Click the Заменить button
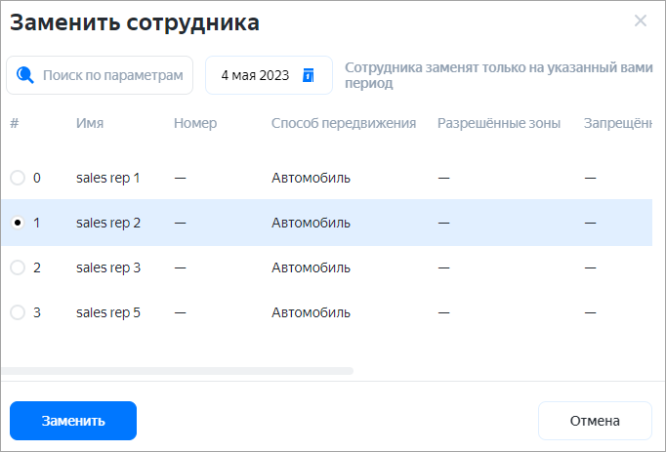The height and width of the screenshot is (452, 666). 73,421
